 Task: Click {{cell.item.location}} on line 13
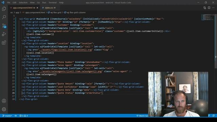pyautogui.click(x=40, y=53)
